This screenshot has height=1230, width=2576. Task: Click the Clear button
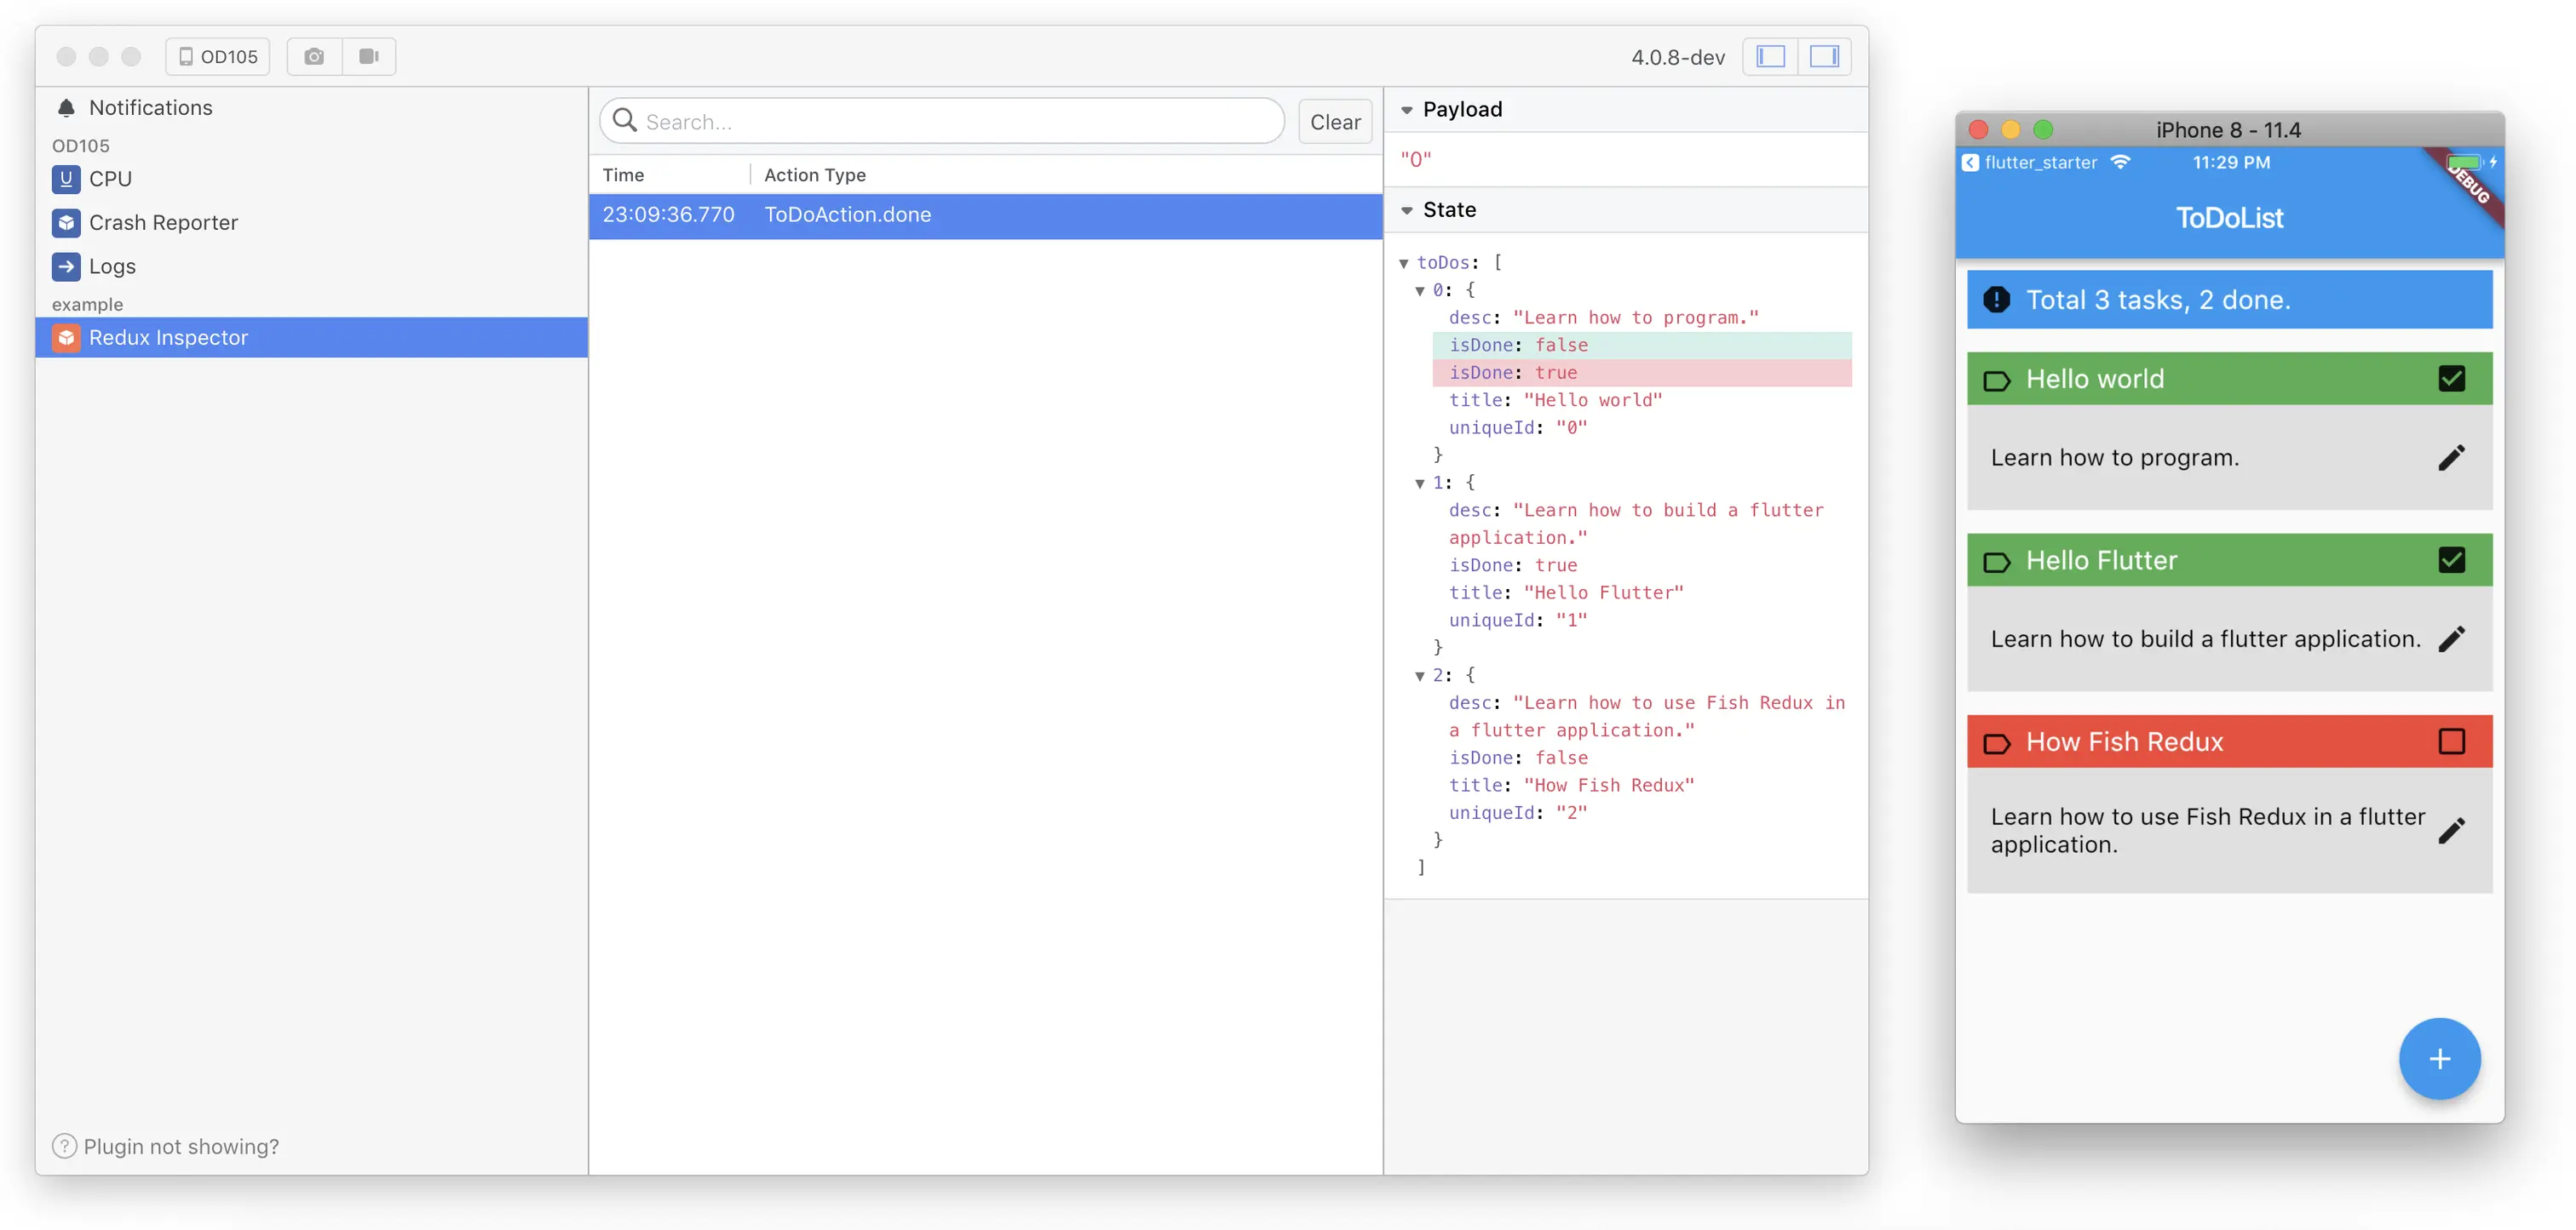point(1334,122)
